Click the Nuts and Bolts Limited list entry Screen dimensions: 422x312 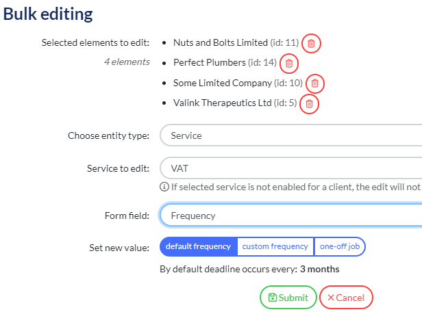tap(236, 42)
